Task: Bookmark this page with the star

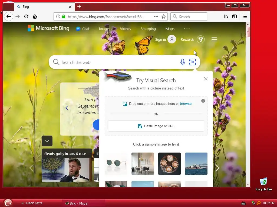Action: tap(164, 16)
